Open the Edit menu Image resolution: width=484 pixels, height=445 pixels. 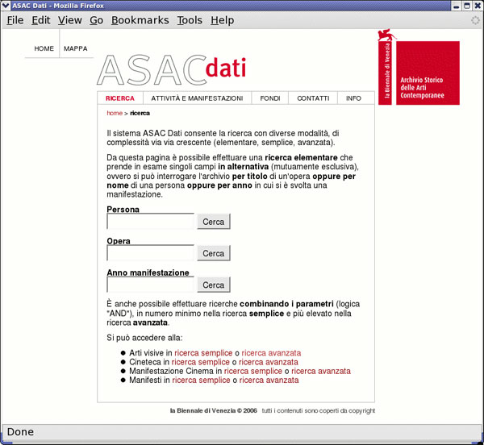(x=41, y=20)
